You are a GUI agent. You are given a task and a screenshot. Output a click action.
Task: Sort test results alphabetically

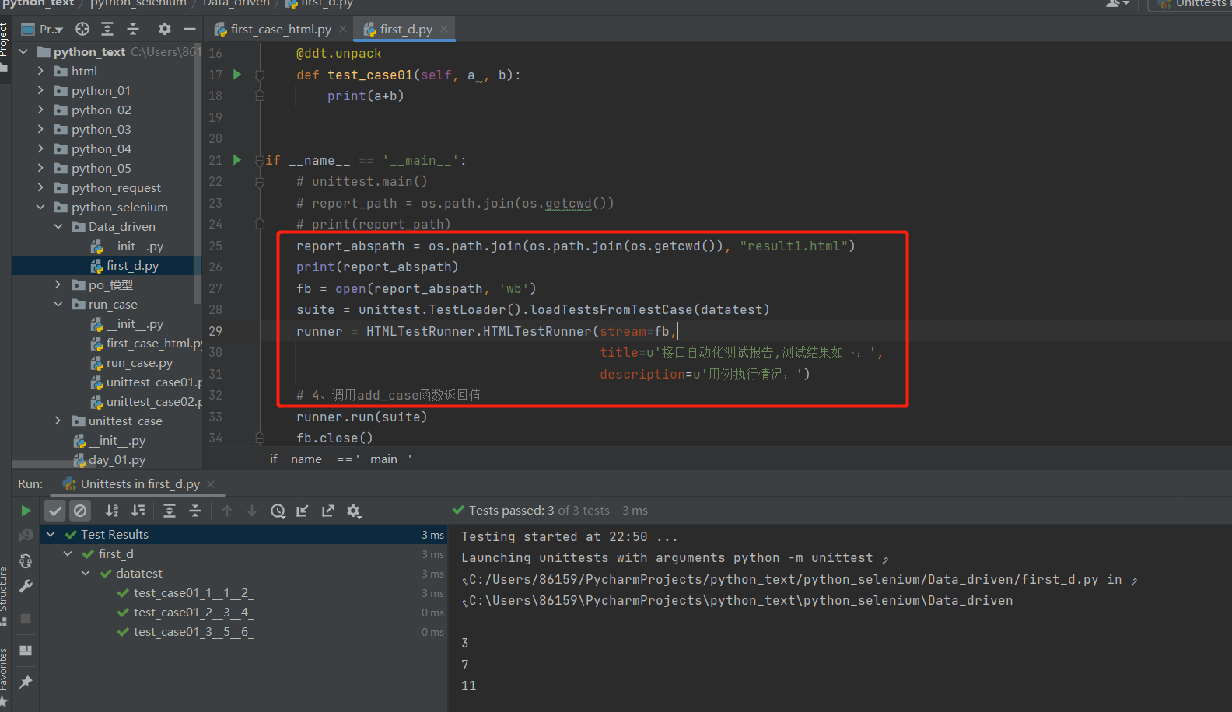pyautogui.click(x=112, y=511)
